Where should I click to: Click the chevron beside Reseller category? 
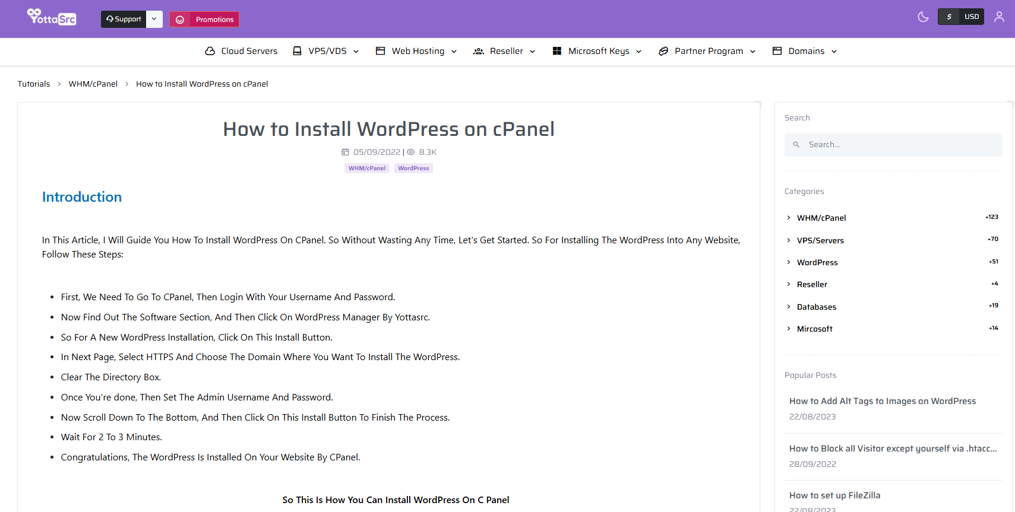(x=789, y=284)
